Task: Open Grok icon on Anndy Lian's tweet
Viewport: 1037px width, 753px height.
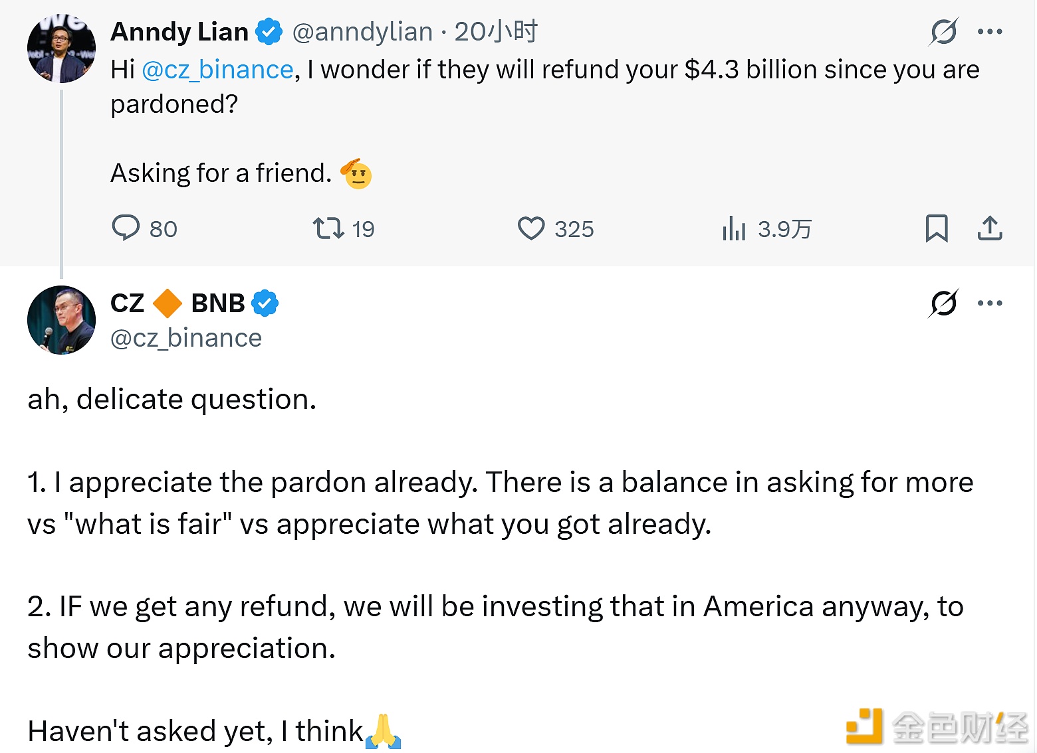Action: click(x=944, y=31)
